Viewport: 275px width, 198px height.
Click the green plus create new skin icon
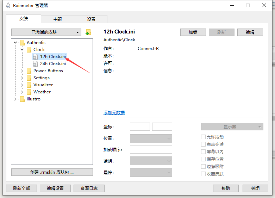(x=88, y=32)
